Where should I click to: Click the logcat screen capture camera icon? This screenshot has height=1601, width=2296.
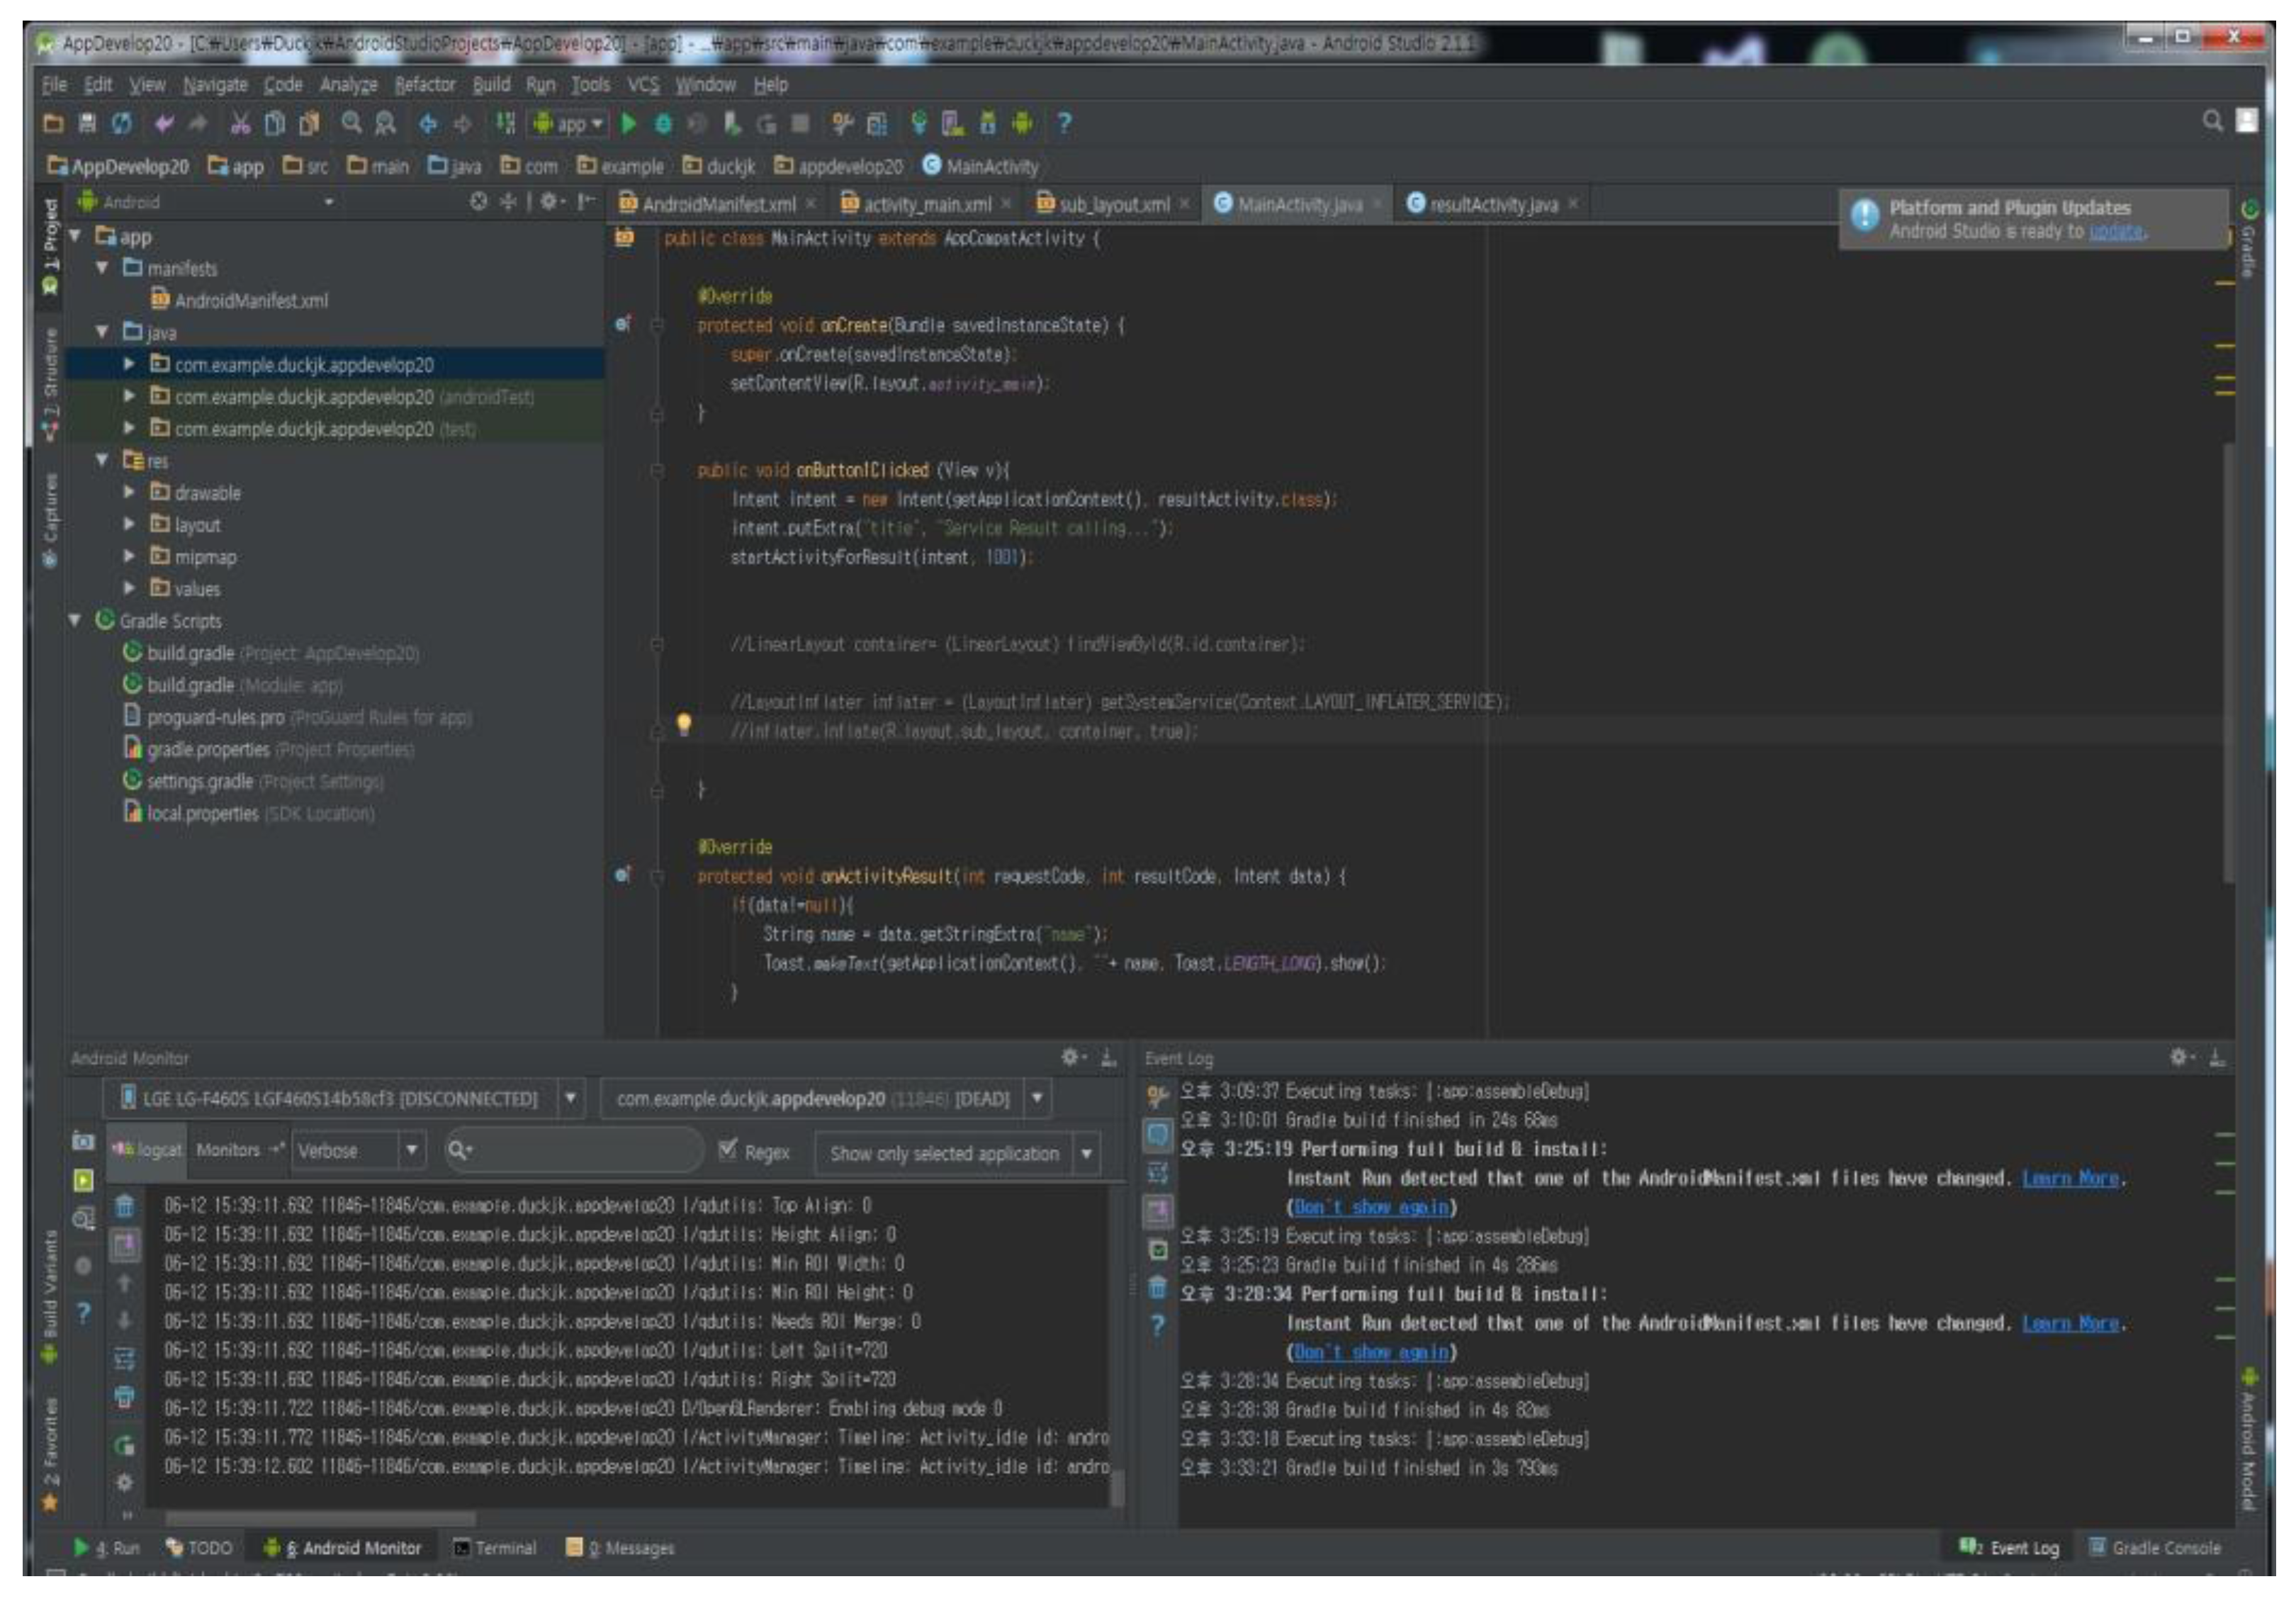84,1141
